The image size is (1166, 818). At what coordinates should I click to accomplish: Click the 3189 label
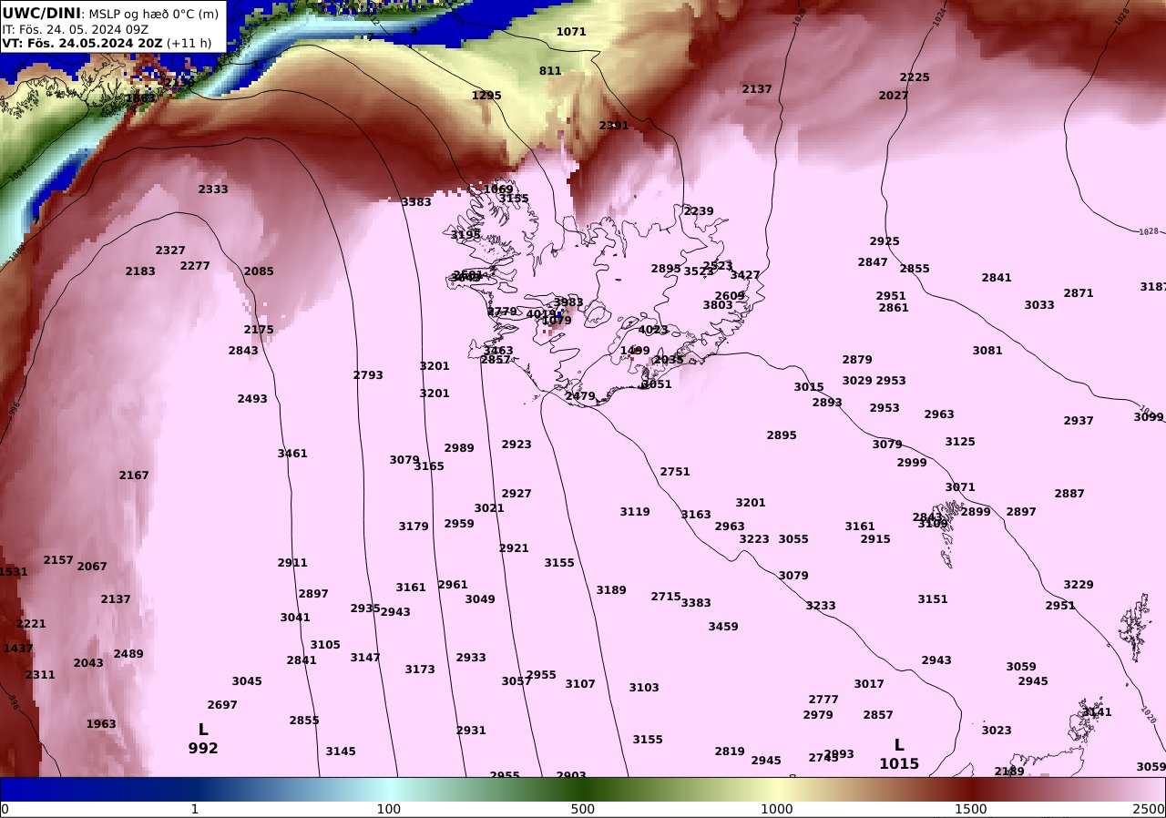point(611,590)
